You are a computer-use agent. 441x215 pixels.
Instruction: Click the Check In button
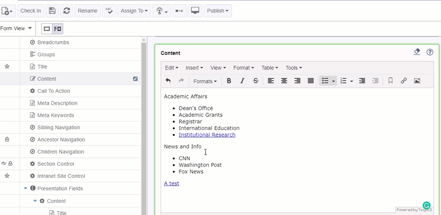[31, 11]
